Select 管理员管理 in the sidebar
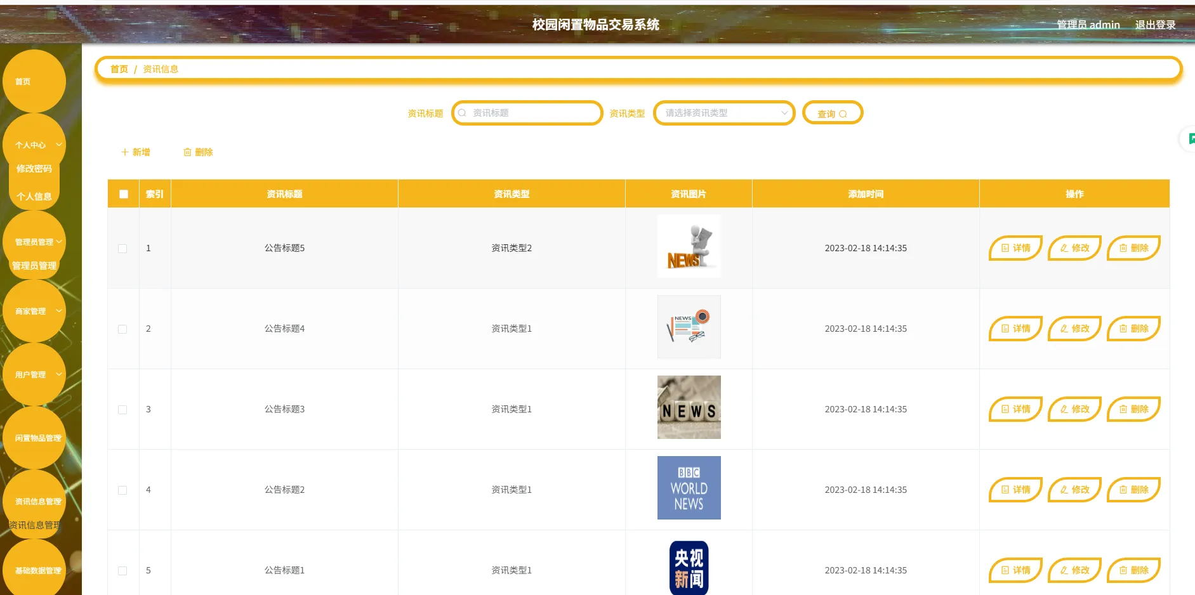Image resolution: width=1195 pixels, height=595 pixels. click(34, 265)
